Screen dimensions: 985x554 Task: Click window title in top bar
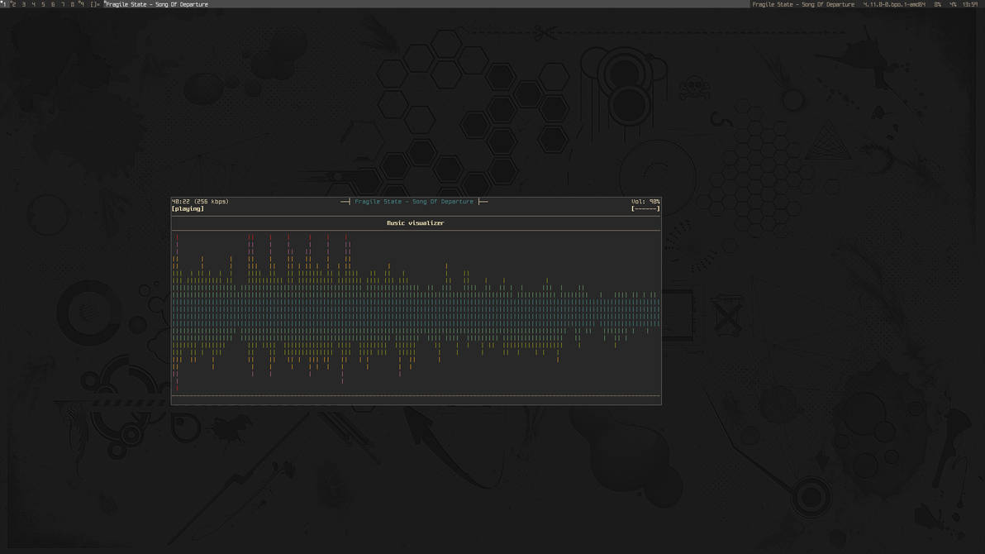pyautogui.click(x=157, y=4)
